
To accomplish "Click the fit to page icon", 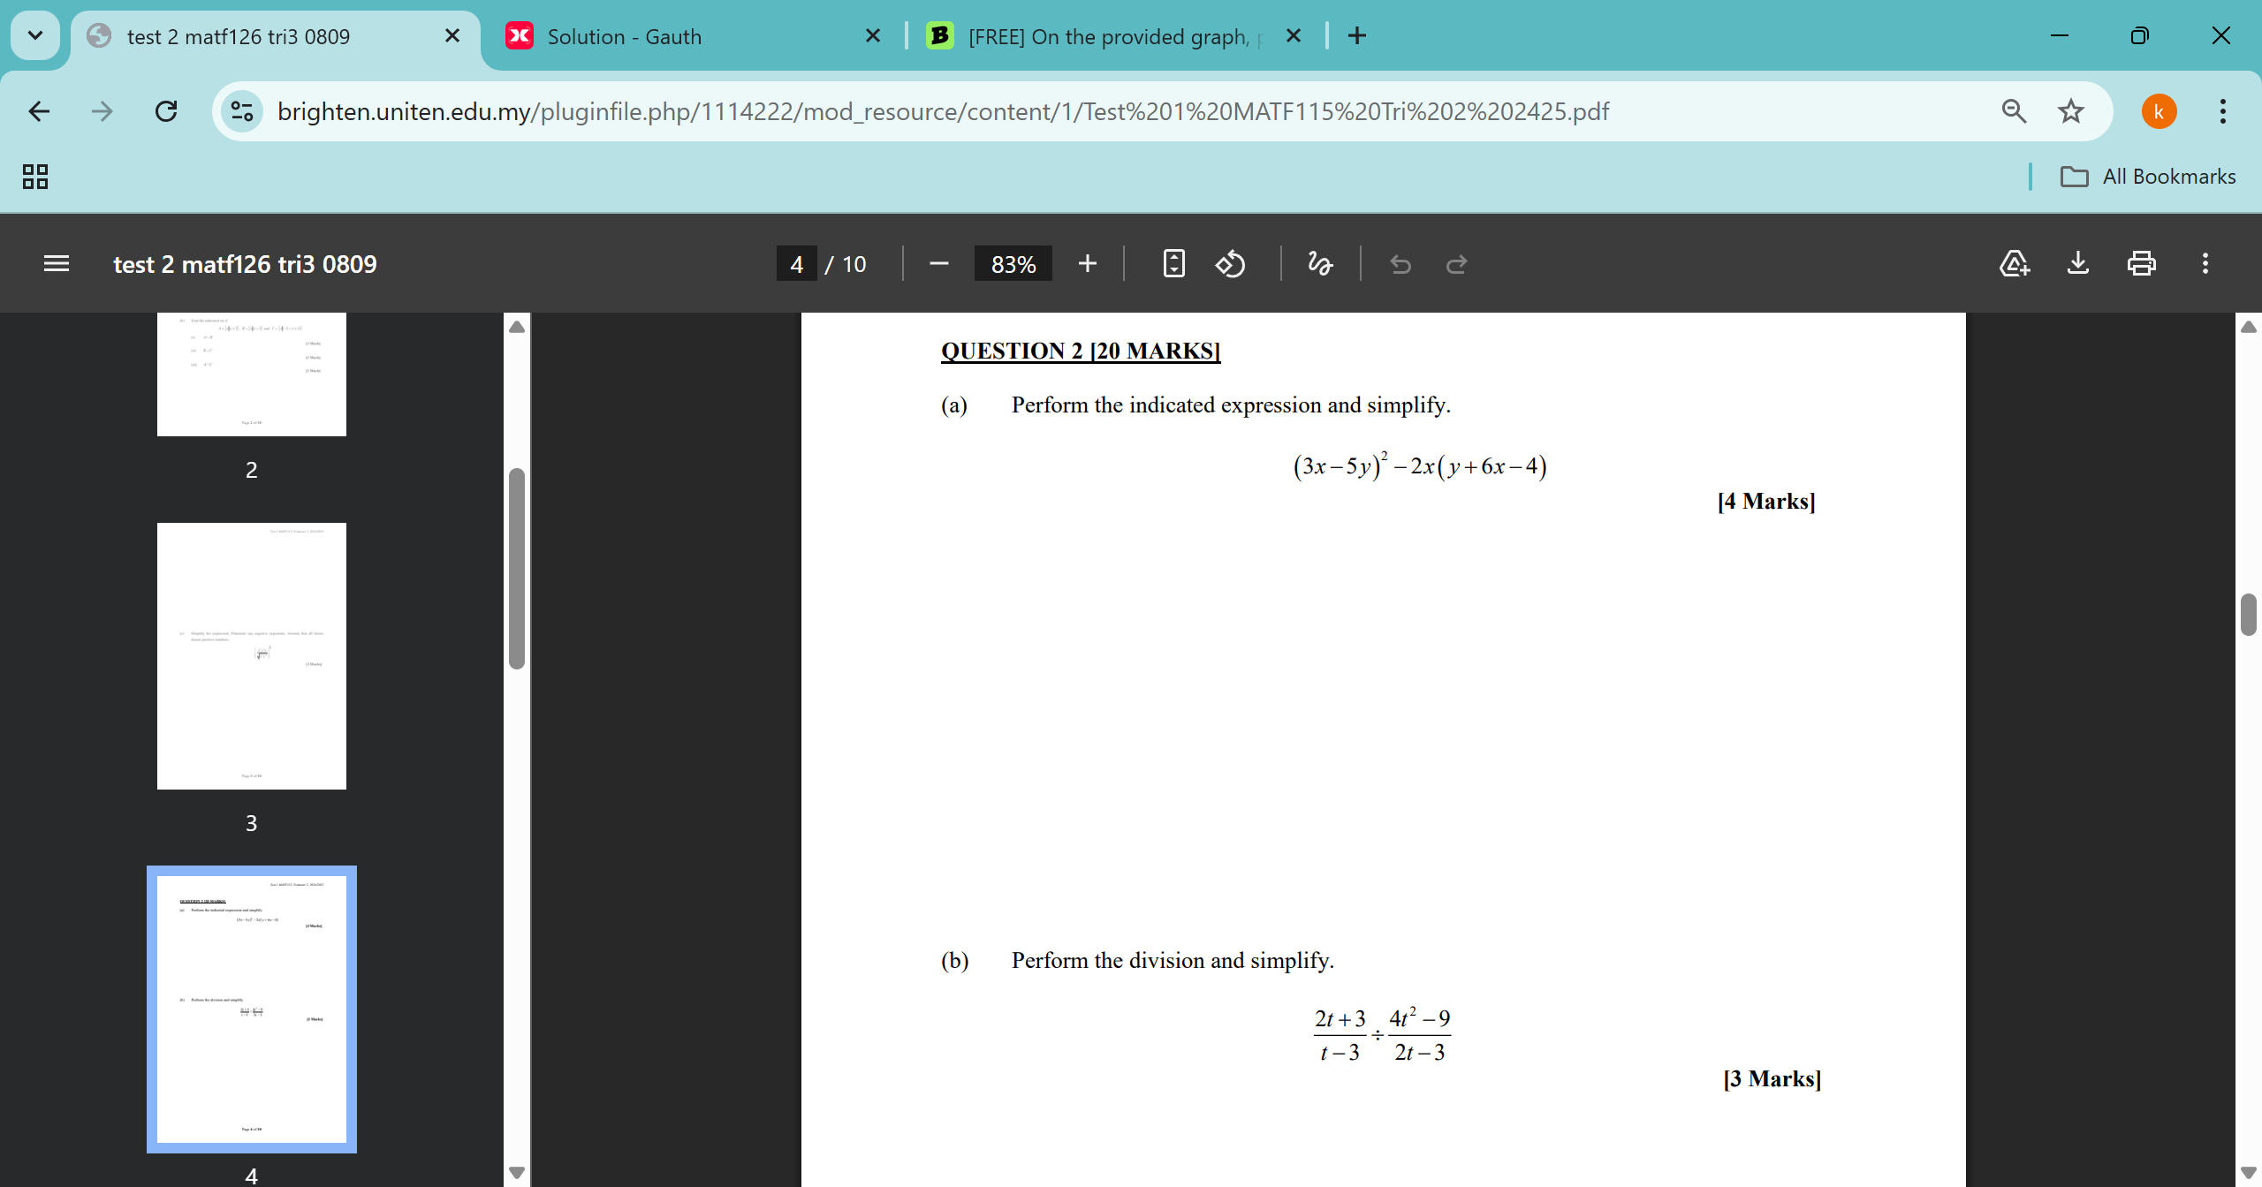I will click(1173, 263).
